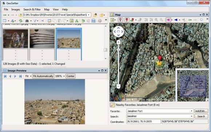Select the doll photo thumbnail

(x=16, y=39)
